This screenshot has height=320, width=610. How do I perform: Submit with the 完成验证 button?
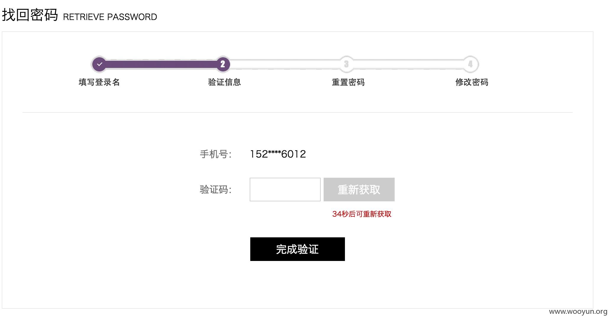pos(298,249)
